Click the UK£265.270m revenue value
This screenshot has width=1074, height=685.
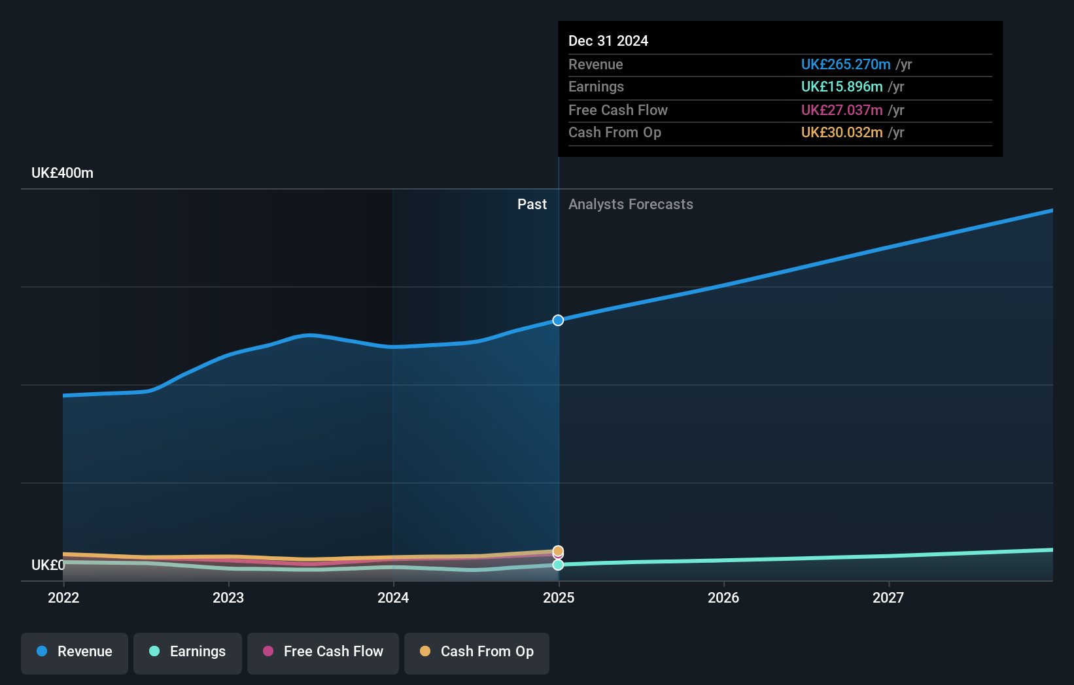tap(846, 65)
